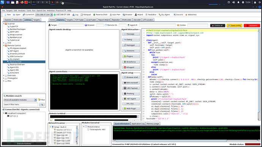Run Auto Pwn tool

tap(115, 15)
